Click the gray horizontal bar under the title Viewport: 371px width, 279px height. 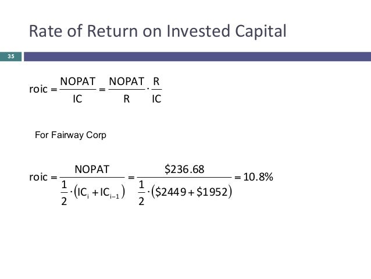pos(197,56)
